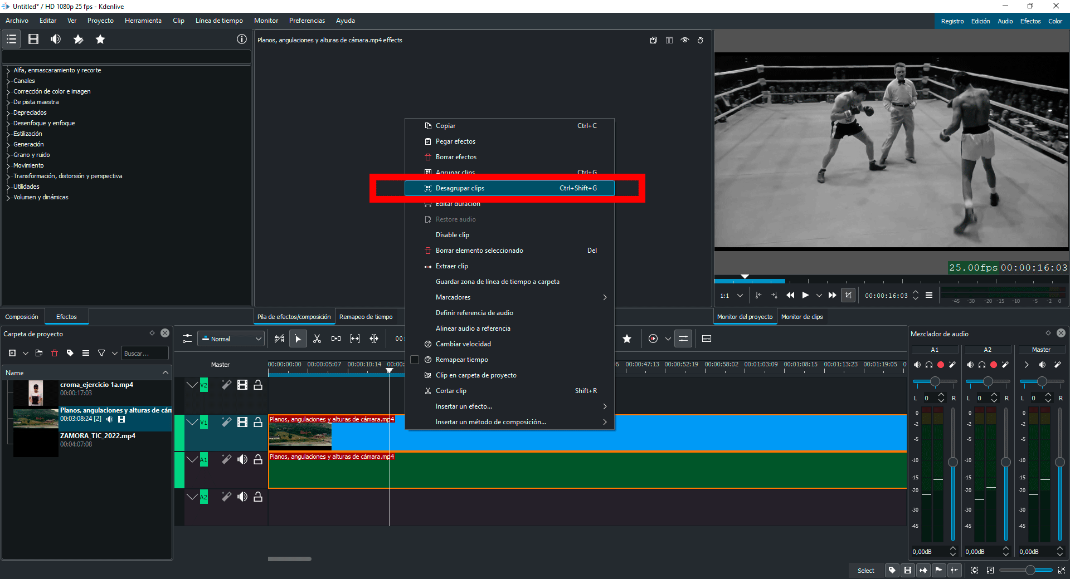Lock track V2

[258, 385]
